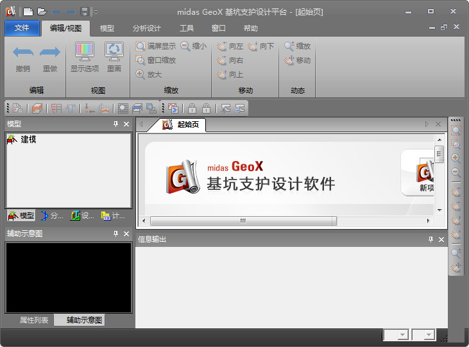
Task: Click the 撤销 undo button in ribbon
Action: 23,59
